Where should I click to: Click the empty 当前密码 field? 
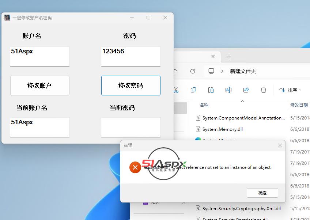(x=131, y=127)
